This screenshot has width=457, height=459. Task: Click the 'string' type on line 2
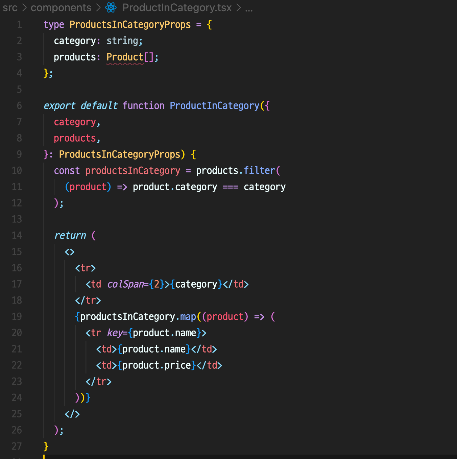(122, 41)
